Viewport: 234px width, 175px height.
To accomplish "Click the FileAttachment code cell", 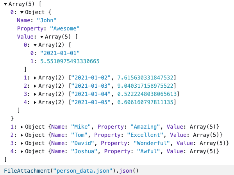I will [117, 170].
